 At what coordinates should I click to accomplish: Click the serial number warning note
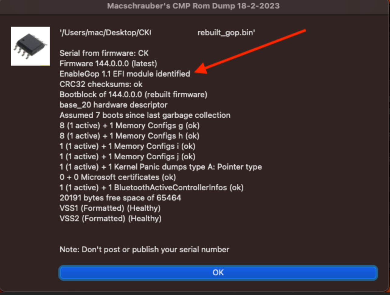[x=144, y=249]
